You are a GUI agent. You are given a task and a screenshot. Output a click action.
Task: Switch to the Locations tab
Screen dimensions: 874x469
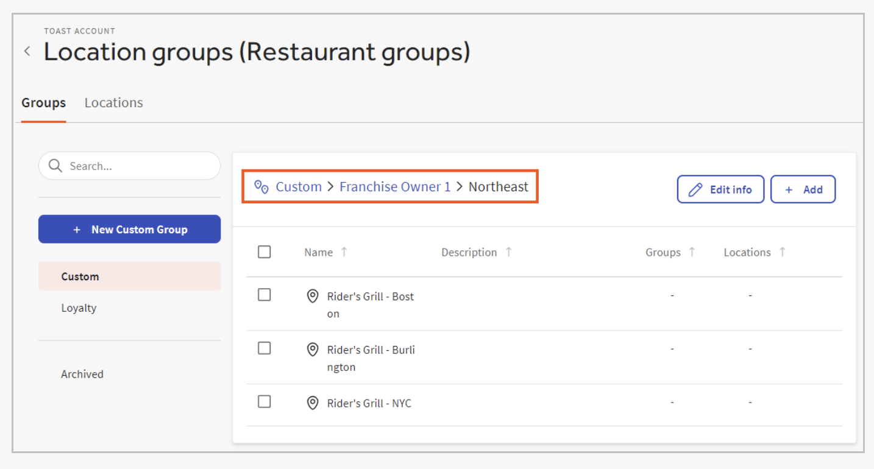113,103
